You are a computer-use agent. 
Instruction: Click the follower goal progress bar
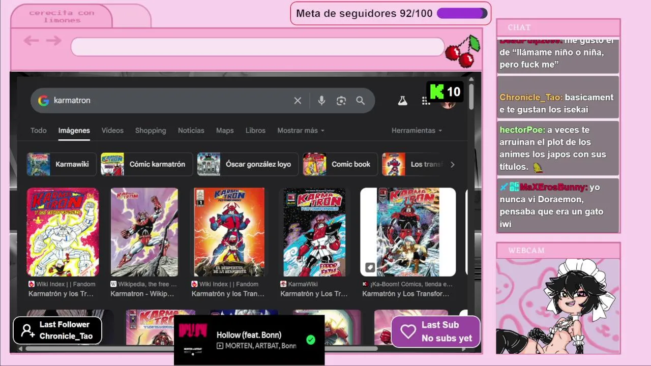pos(462,13)
